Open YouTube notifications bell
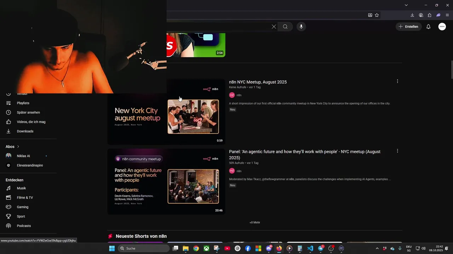 pos(428,26)
